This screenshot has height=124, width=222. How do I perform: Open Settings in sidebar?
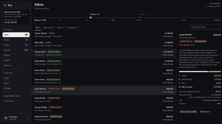(16, 88)
